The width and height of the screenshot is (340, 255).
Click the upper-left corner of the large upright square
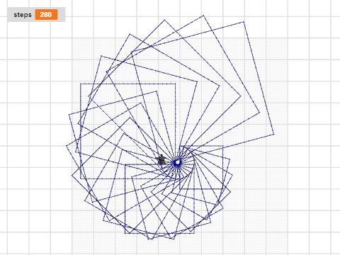pos(81,84)
